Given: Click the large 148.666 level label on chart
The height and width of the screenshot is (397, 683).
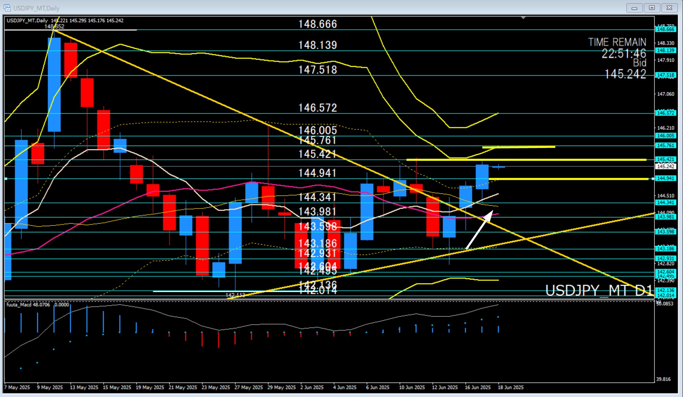Looking at the screenshot, I should (x=317, y=24).
